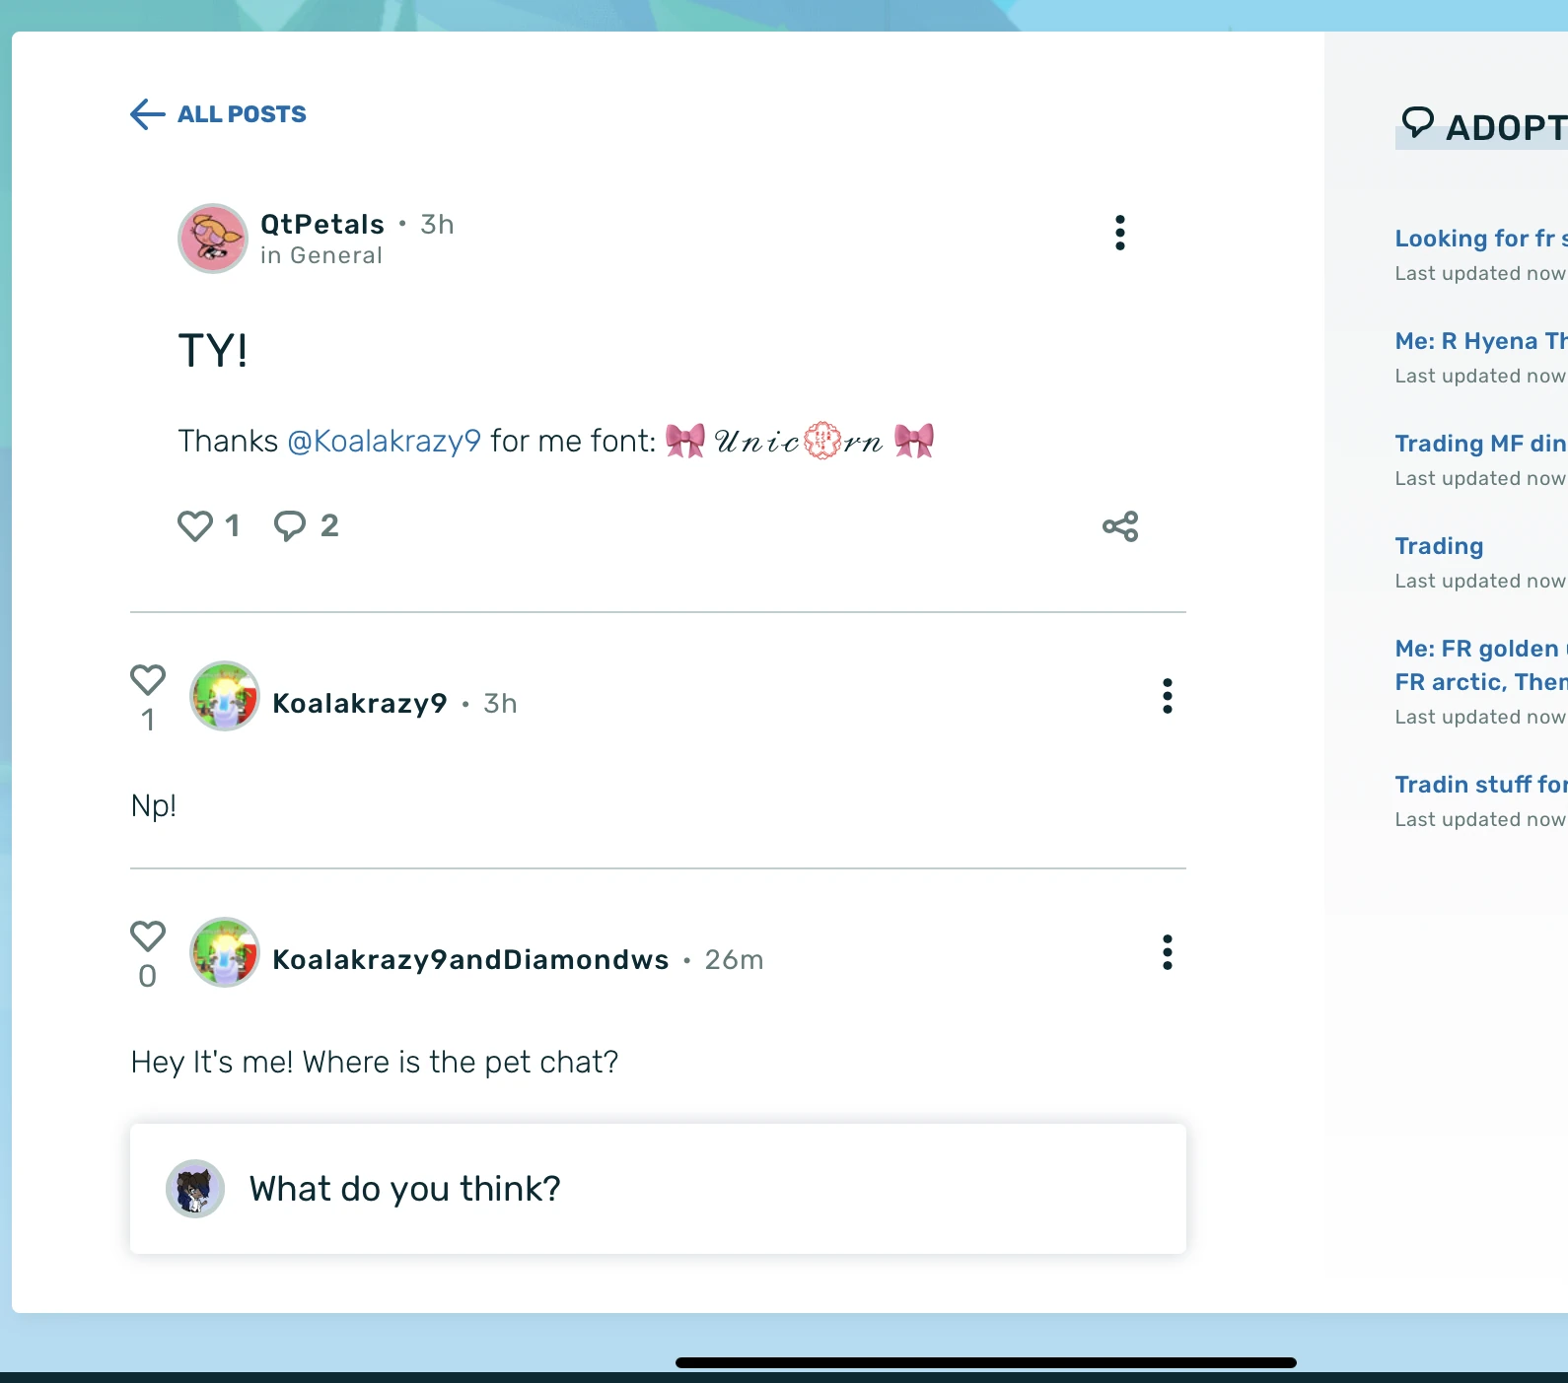Screen dimensions: 1568x1383
Task: Click the Adopt section speech bubble icon
Action: (1418, 122)
